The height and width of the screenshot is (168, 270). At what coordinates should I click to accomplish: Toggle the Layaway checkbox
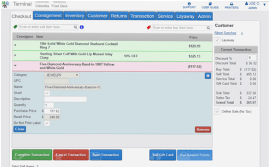[x=217, y=40]
